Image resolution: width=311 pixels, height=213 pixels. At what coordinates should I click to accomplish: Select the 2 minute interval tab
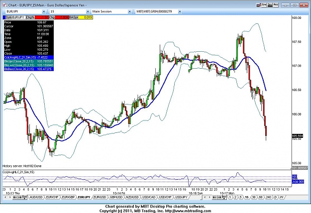(235, 198)
